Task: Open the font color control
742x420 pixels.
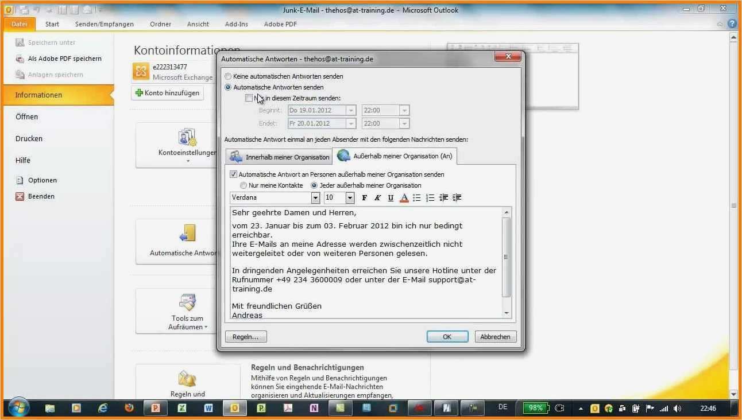Action: (404, 197)
